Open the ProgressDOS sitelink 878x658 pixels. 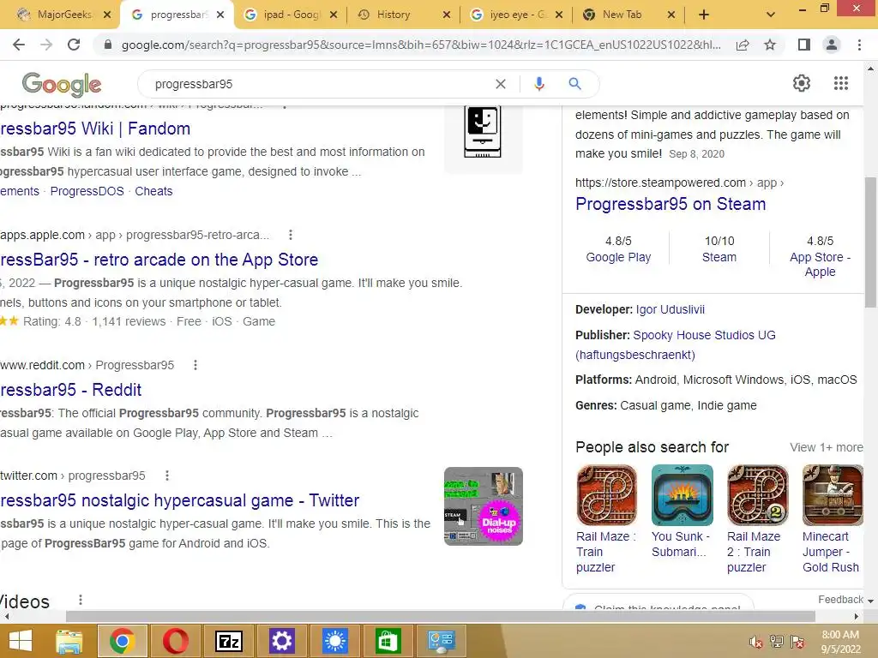tap(87, 191)
